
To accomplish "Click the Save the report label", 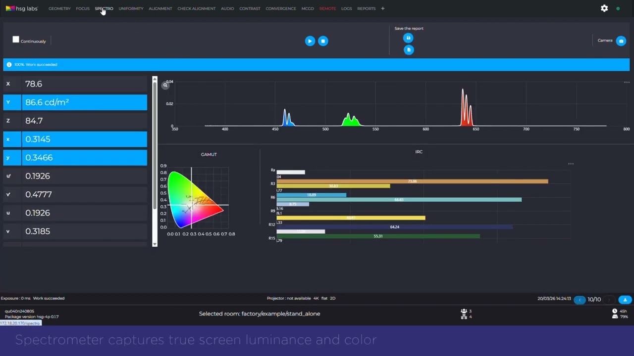I will (x=409, y=29).
